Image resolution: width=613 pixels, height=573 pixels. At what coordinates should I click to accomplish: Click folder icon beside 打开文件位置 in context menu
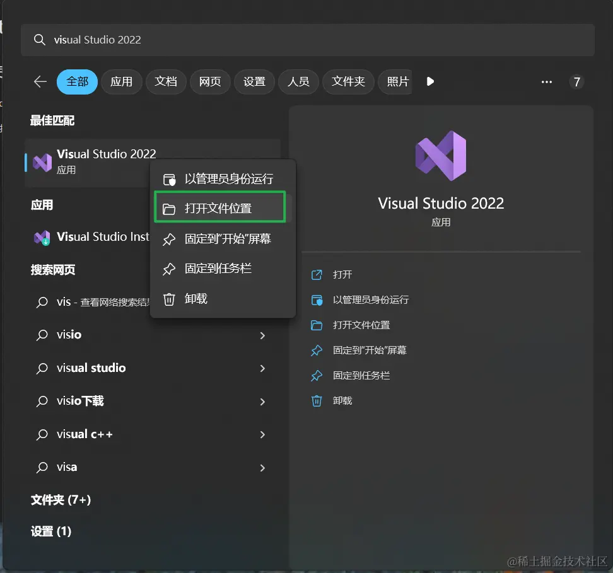coord(169,209)
